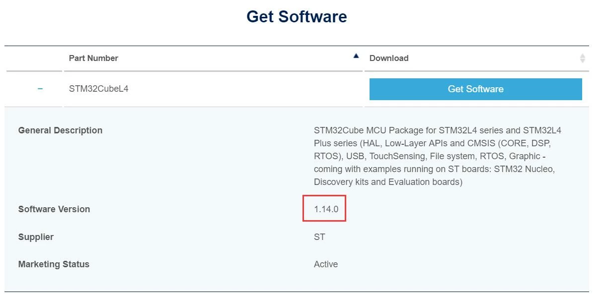This screenshot has width=605, height=296.
Task: Click the General Description label
Action: coord(60,130)
